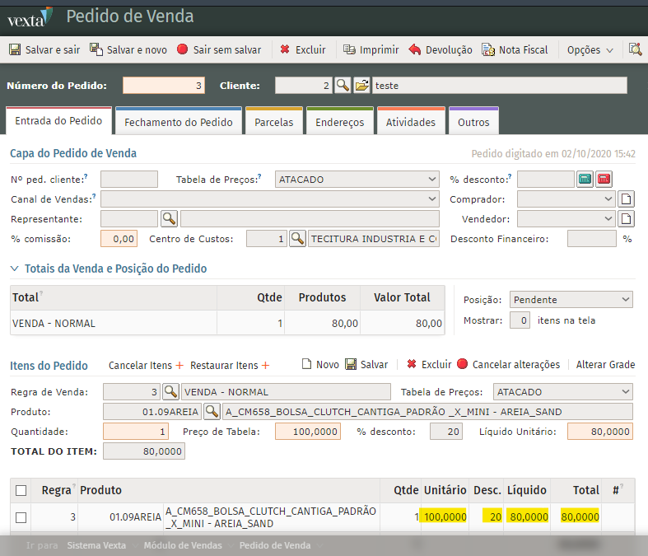Click the red calculator icon by % desconto
648x556 pixels.
604,179
